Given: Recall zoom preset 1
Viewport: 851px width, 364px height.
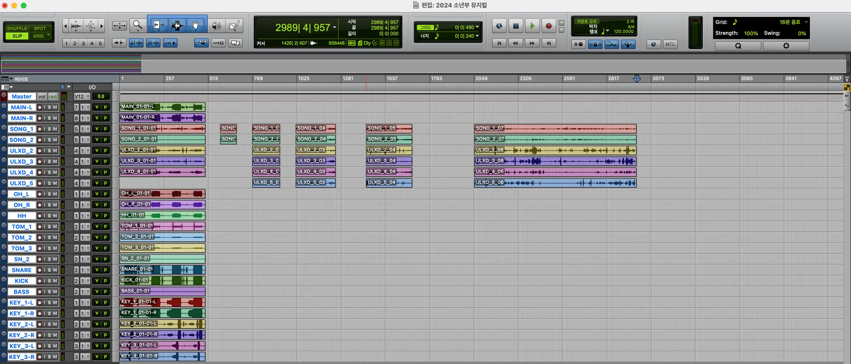Looking at the screenshot, I should pos(66,43).
